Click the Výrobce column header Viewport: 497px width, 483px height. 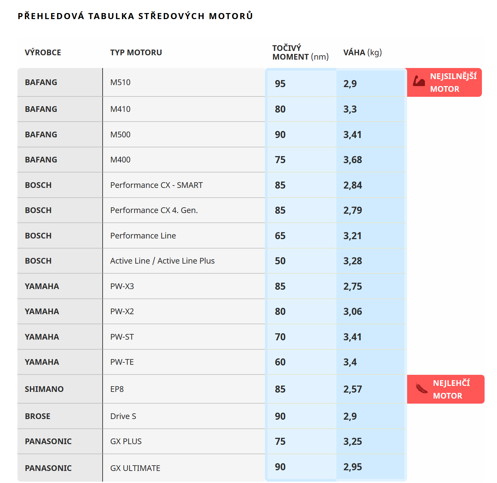pos(43,53)
